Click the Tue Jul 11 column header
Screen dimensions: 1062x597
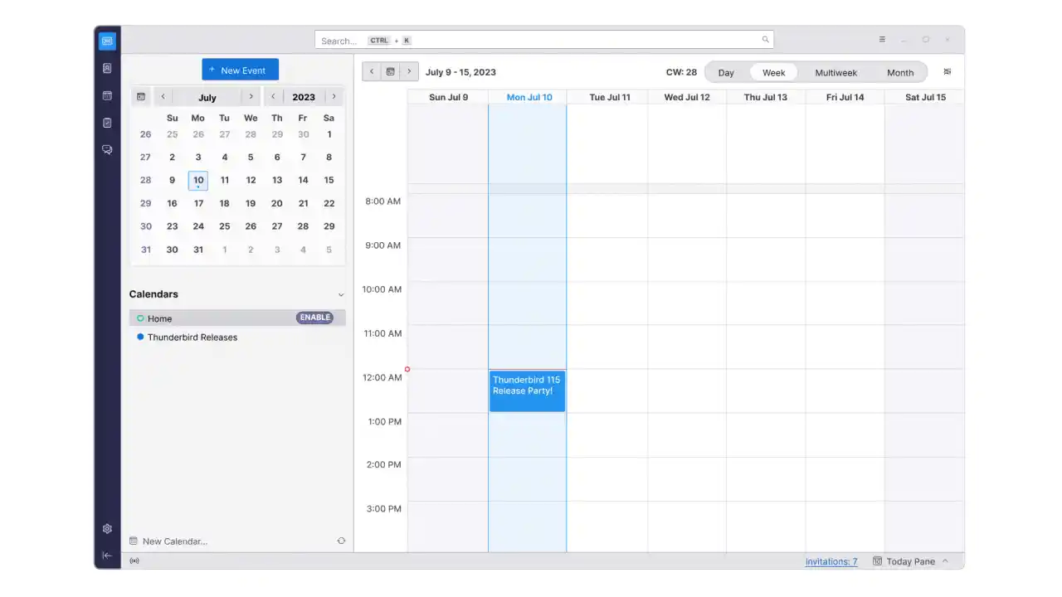pos(609,97)
